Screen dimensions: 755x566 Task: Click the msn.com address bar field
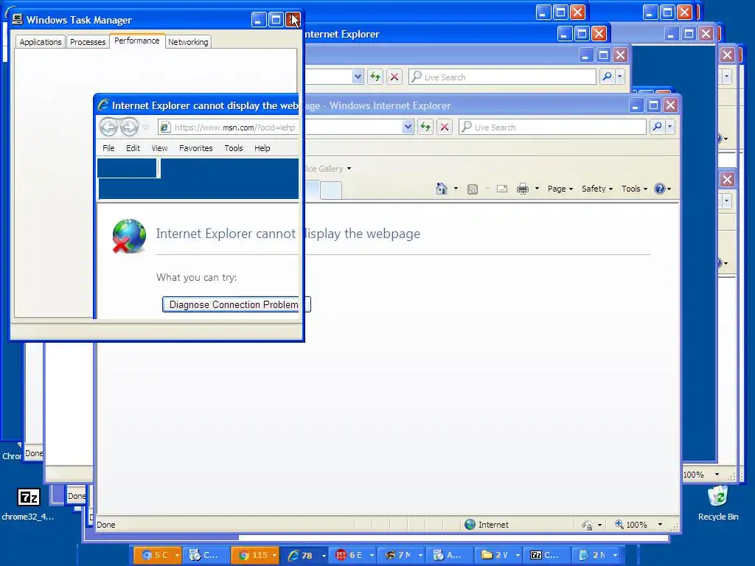pyautogui.click(x=286, y=127)
